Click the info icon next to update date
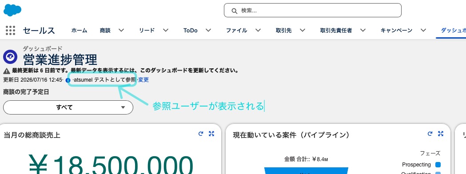This screenshot has width=466, height=174. 68,80
